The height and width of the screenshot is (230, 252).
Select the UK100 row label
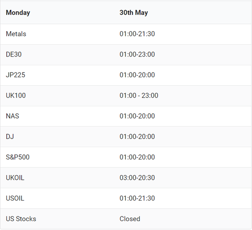tap(16, 96)
